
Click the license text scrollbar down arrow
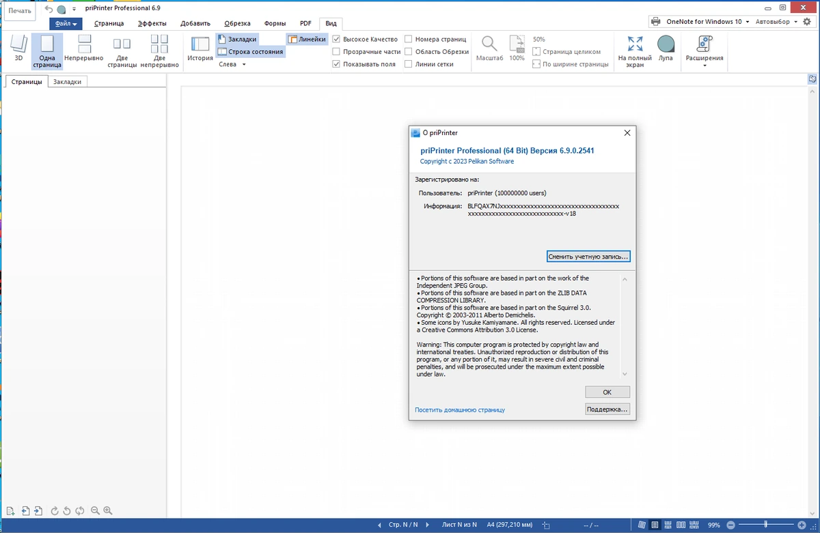(x=625, y=374)
